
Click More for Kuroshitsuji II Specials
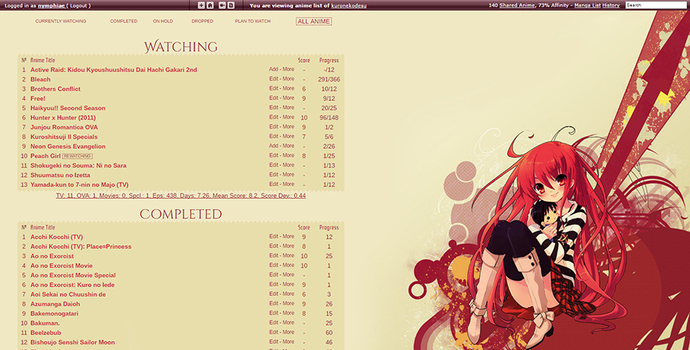(289, 136)
